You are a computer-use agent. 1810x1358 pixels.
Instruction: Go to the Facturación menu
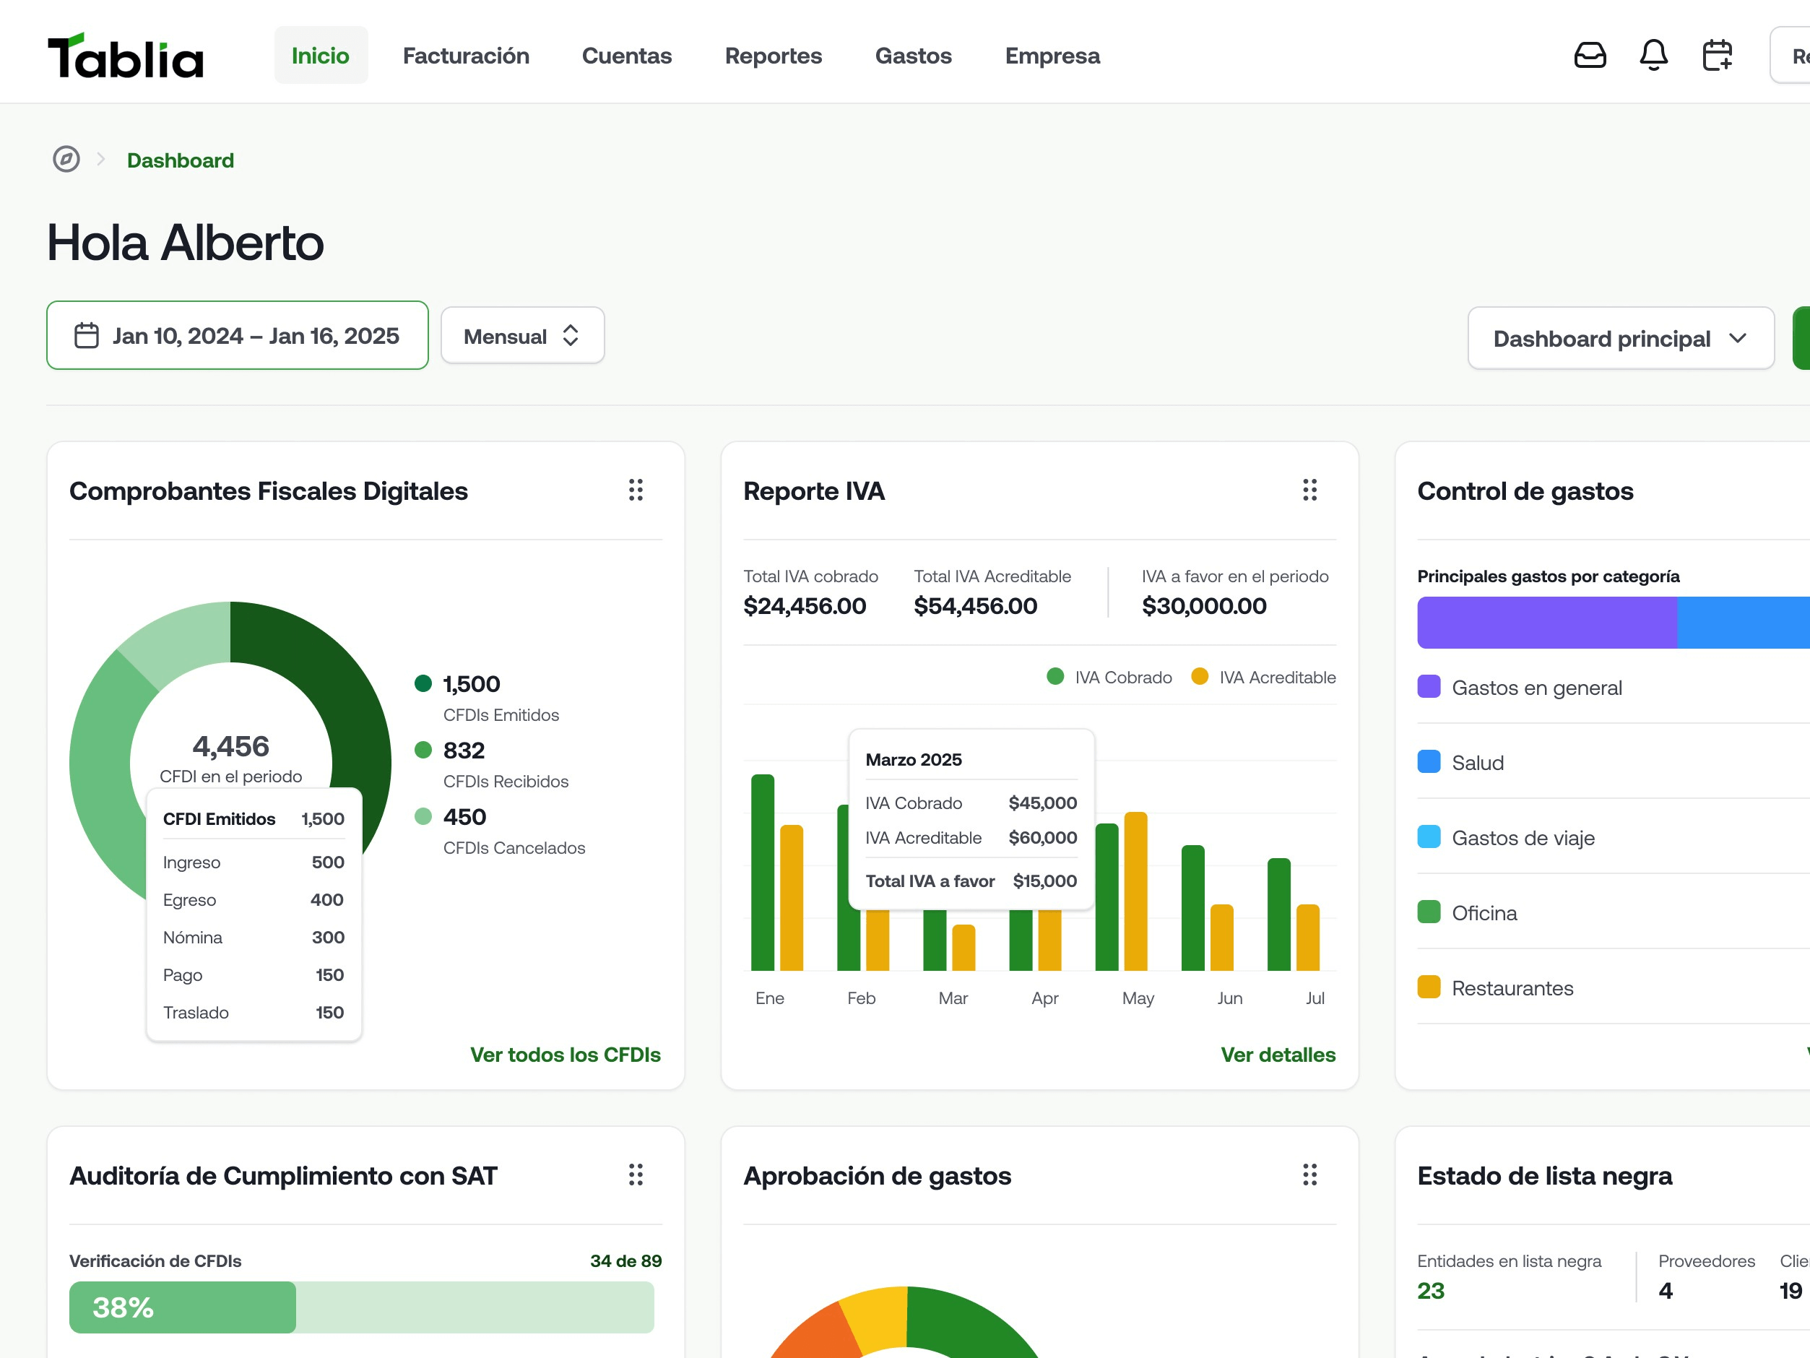[x=466, y=56]
